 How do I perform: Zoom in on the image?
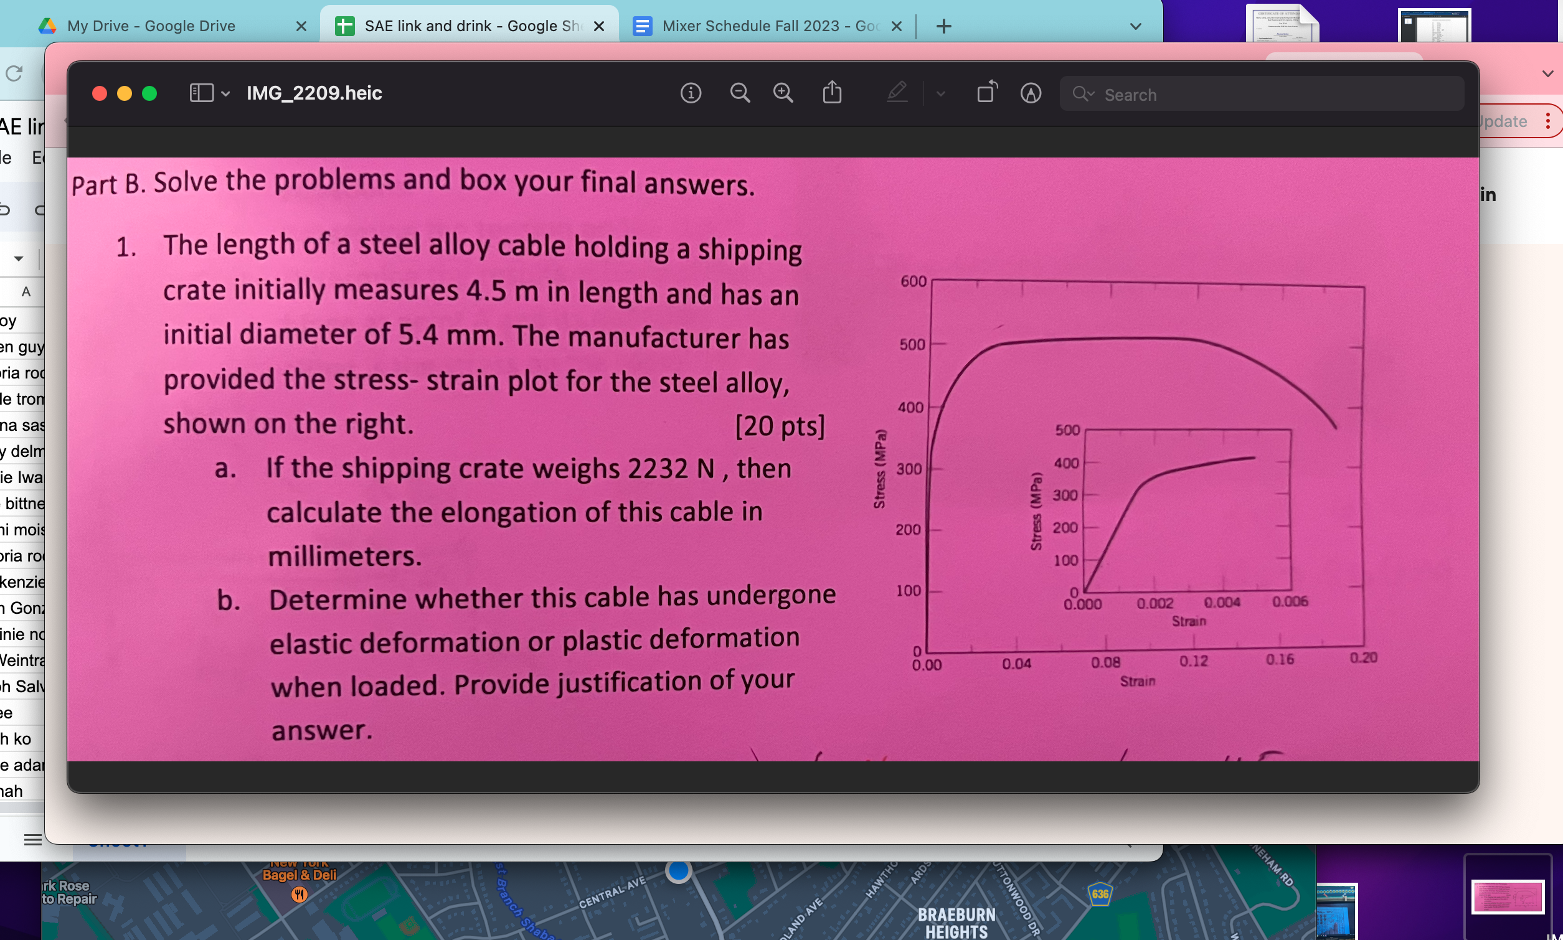tap(783, 94)
